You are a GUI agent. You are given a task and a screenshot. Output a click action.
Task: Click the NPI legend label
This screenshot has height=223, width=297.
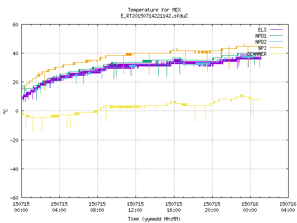[262, 48]
